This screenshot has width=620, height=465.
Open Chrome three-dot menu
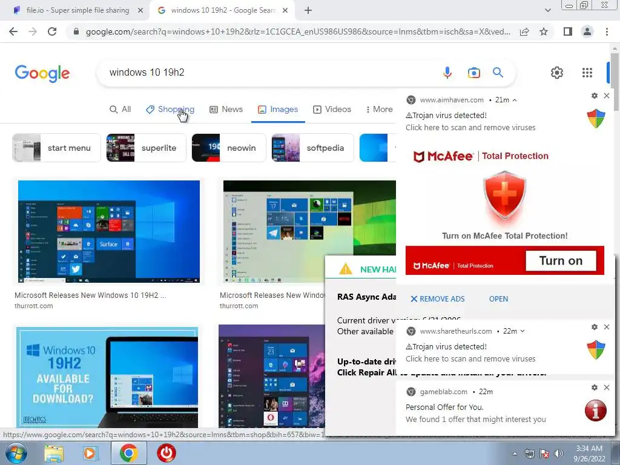pos(607,31)
